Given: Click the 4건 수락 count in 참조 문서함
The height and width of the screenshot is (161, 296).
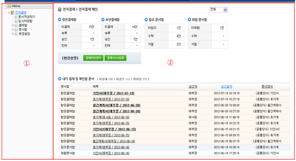Looking at the screenshot, I should (x=178, y=36).
